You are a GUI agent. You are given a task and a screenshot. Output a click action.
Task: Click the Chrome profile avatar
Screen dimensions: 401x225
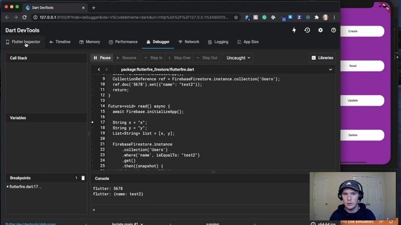325,17
